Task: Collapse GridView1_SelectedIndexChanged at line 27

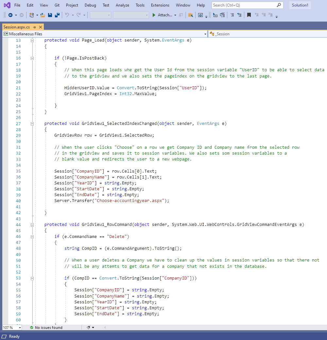Action: click(x=32, y=124)
